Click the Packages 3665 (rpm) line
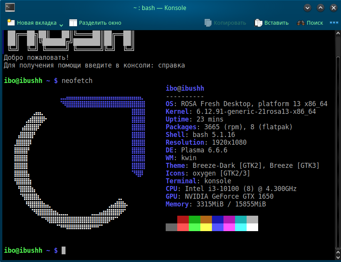Screen dimensions: 341x262 (x=229, y=127)
